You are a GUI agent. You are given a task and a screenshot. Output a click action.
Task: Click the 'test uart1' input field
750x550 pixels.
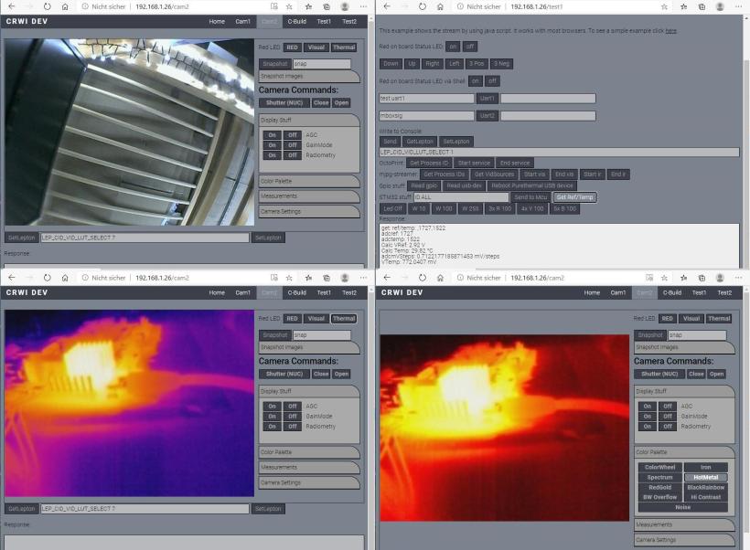[x=426, y=98]
